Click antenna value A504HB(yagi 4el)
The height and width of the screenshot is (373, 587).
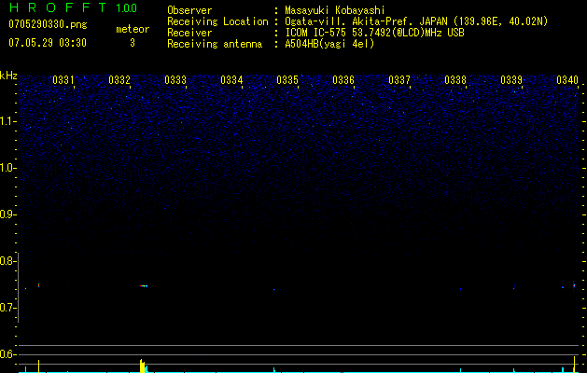click(x=329, y=44)
